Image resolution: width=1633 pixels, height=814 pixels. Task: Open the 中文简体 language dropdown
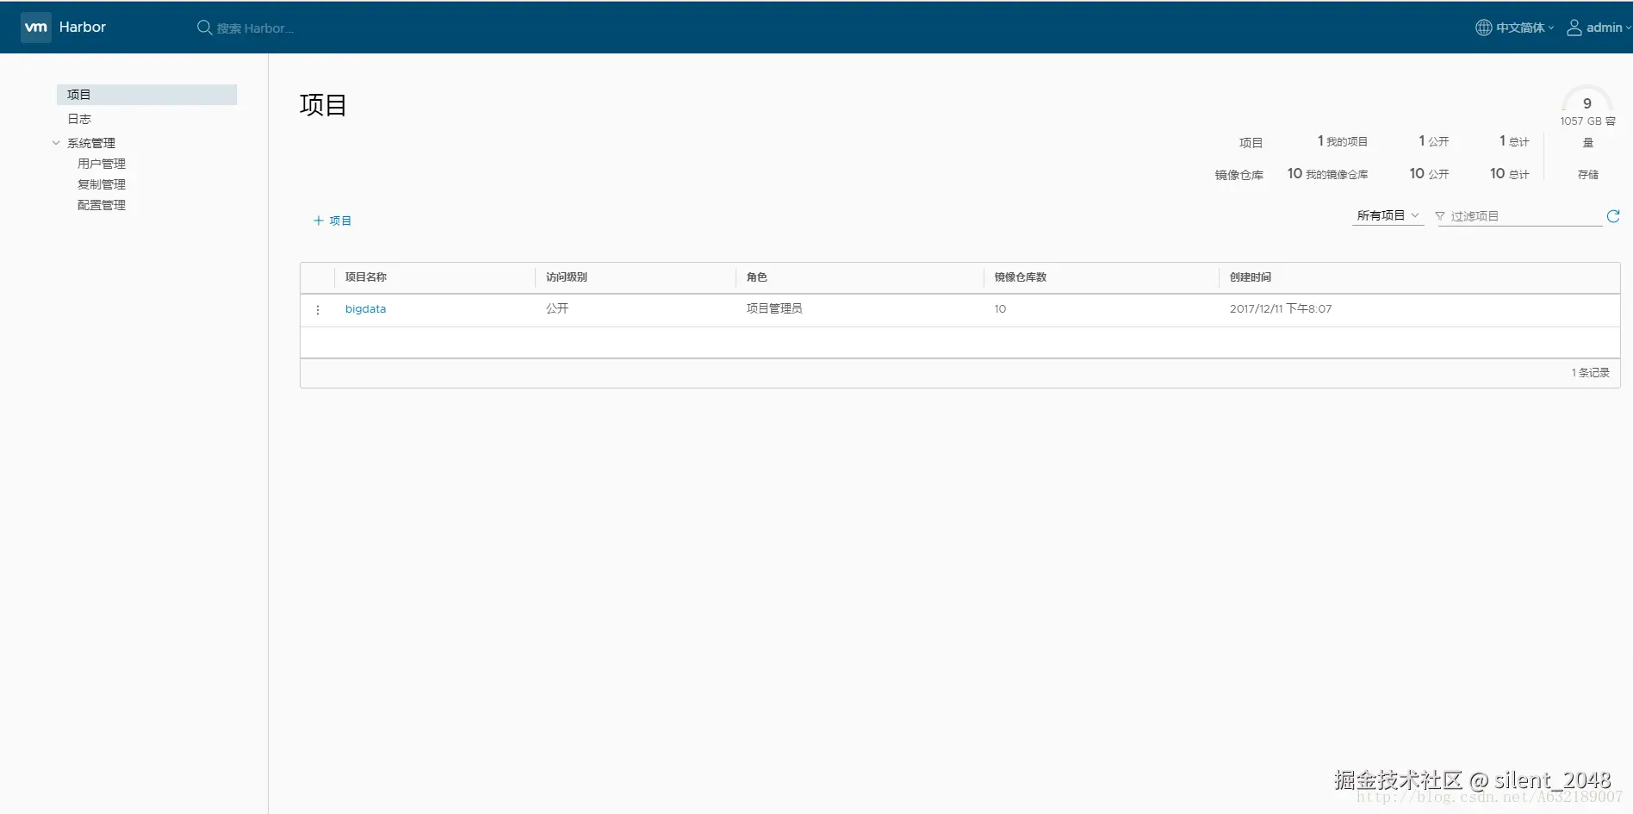(1515, 28)
